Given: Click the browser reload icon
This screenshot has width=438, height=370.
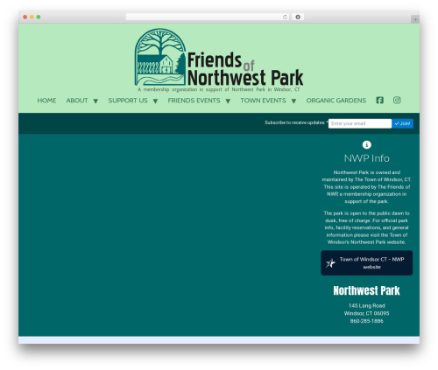Looking at the screenshot, I should 285,17.
